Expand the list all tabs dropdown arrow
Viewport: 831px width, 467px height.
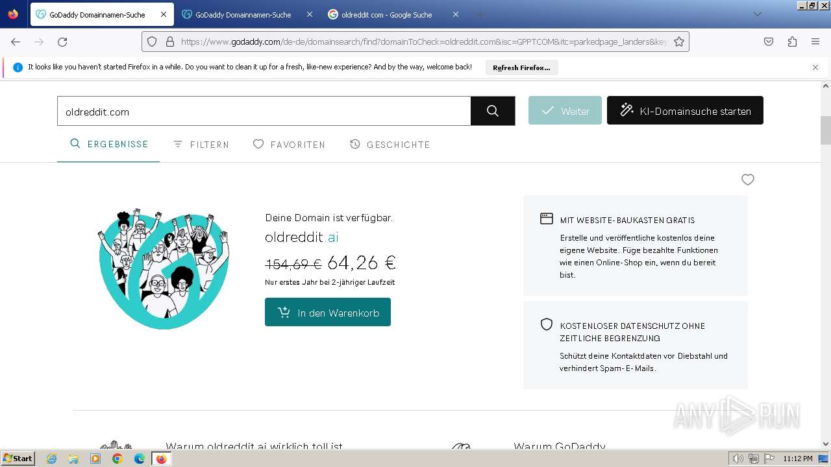click(x=757, y=14)
